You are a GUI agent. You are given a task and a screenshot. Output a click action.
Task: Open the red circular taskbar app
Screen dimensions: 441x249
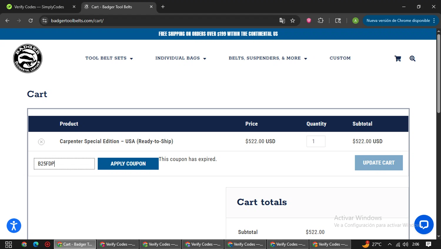click(x=47, y=244)
